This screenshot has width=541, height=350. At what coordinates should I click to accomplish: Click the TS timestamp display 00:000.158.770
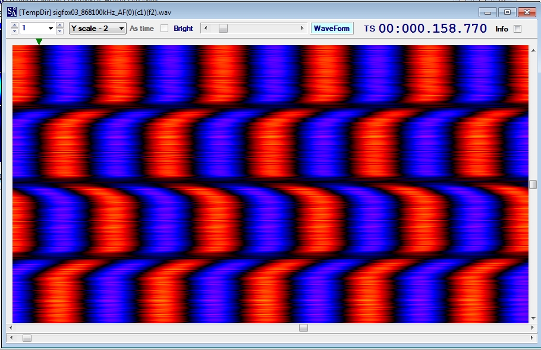point(432,29)
